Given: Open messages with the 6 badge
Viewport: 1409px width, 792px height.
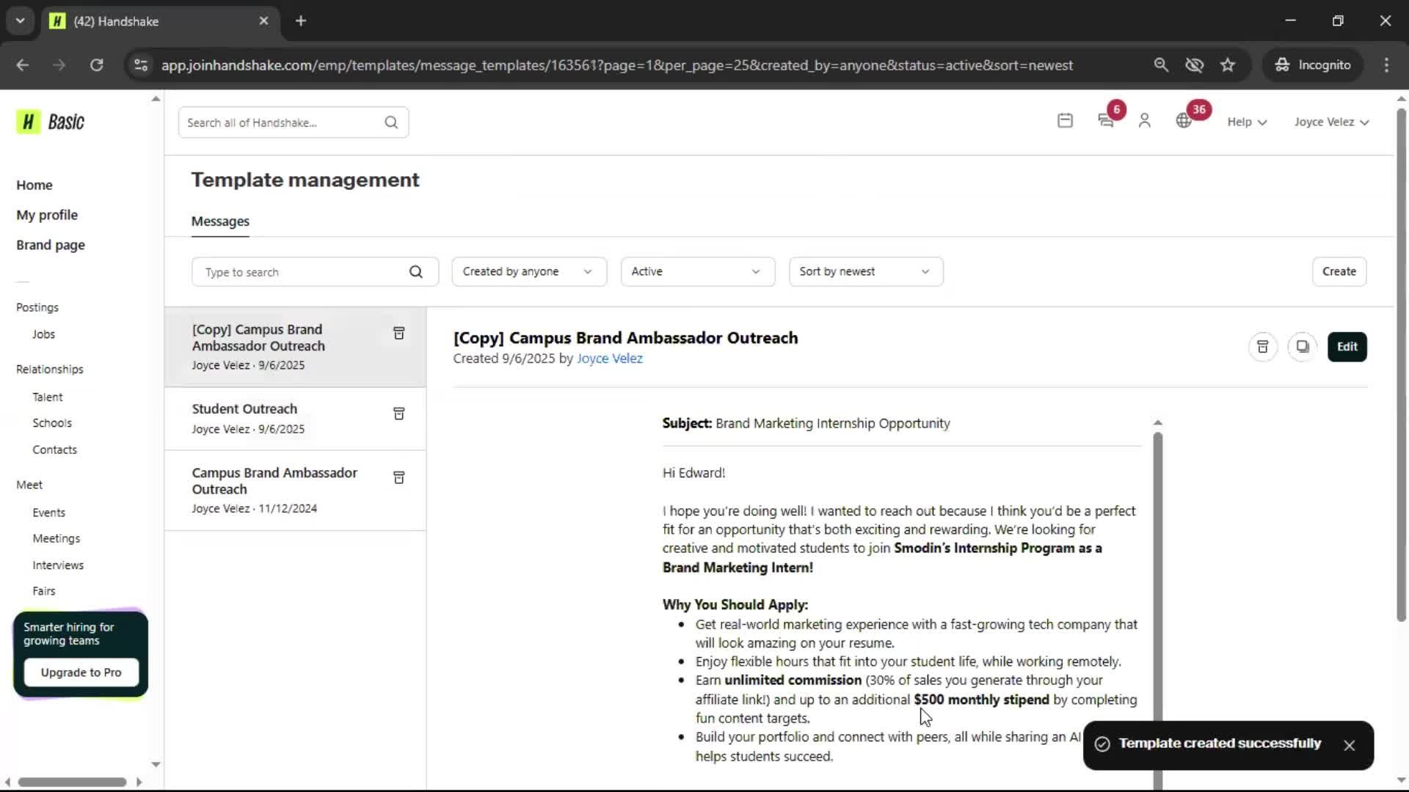Looking at the screenshot, I should click(1107, 121).
